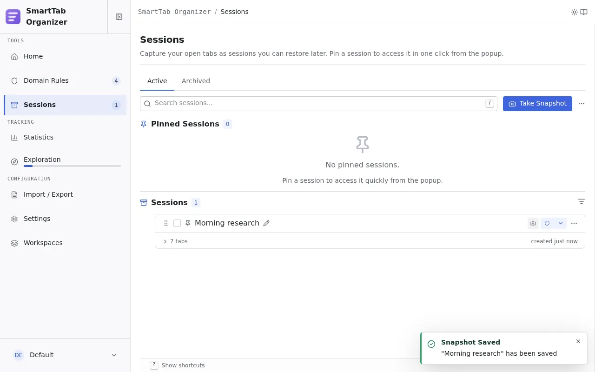Check the Morning research checkbox
The image size is (595, 372).
(x=177, y=223)
